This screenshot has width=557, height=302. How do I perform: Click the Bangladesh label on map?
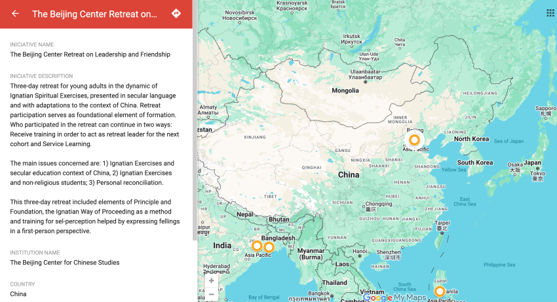click(278, 238)
